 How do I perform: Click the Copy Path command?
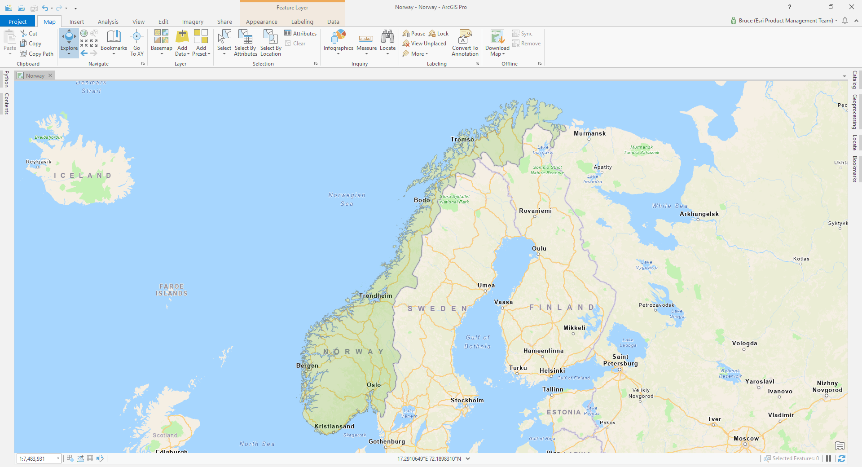tap(36, 54)
